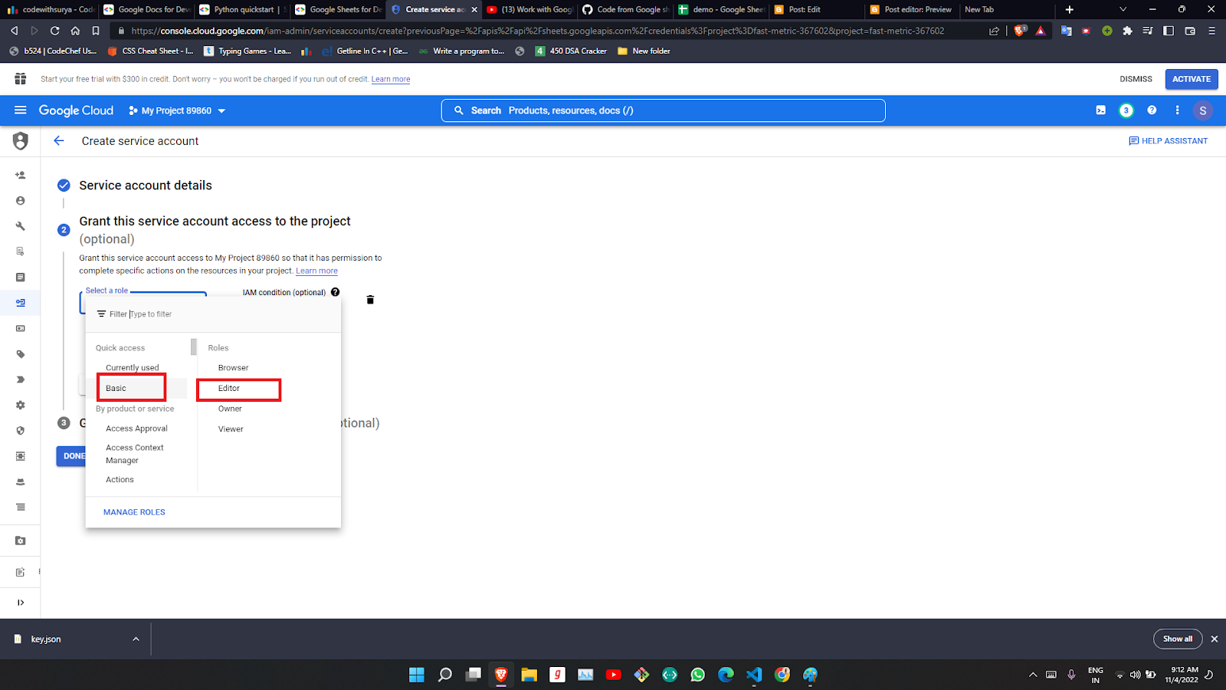Close the downloads bar
Image resolution: width=1226 pixels, height=690 pixels.
pos(1215,639)
